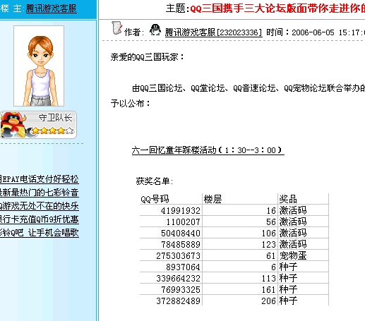Click the red topic title QQ三国携手三大论坛
Screen dimensions: 365x321
point(277,8)
